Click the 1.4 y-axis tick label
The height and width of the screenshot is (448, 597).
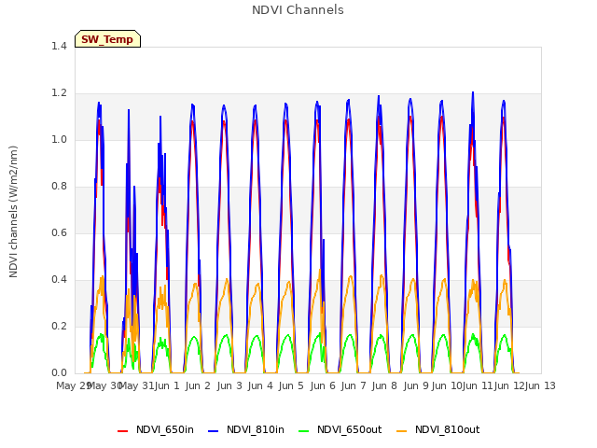(x=59, y=47)
